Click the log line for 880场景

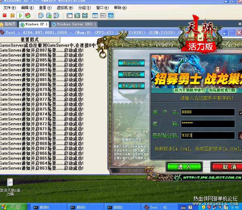(41, 85)
